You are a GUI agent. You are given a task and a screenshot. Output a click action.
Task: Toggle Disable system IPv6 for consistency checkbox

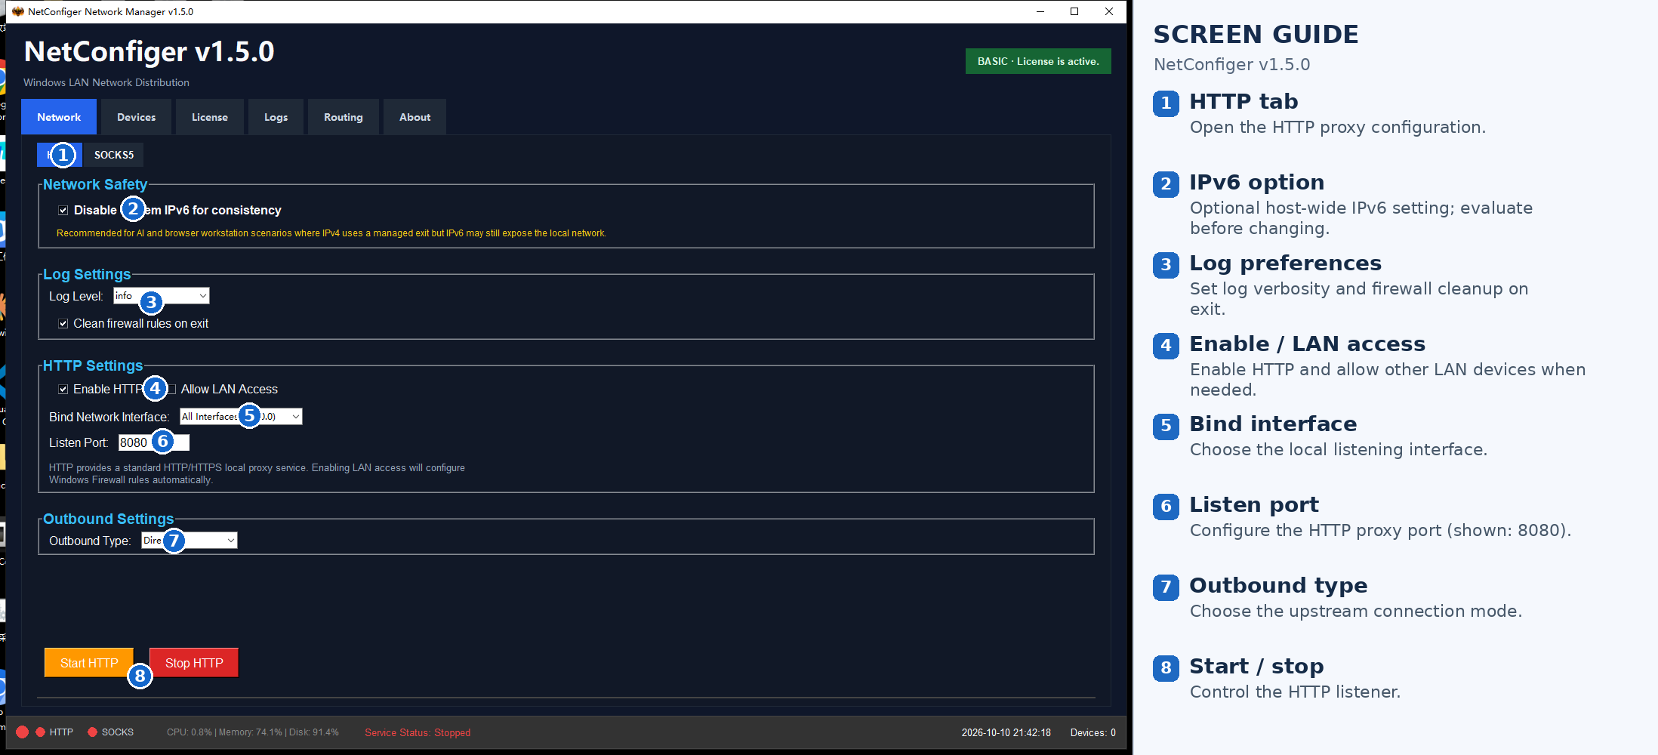click(x=63, y=210)
